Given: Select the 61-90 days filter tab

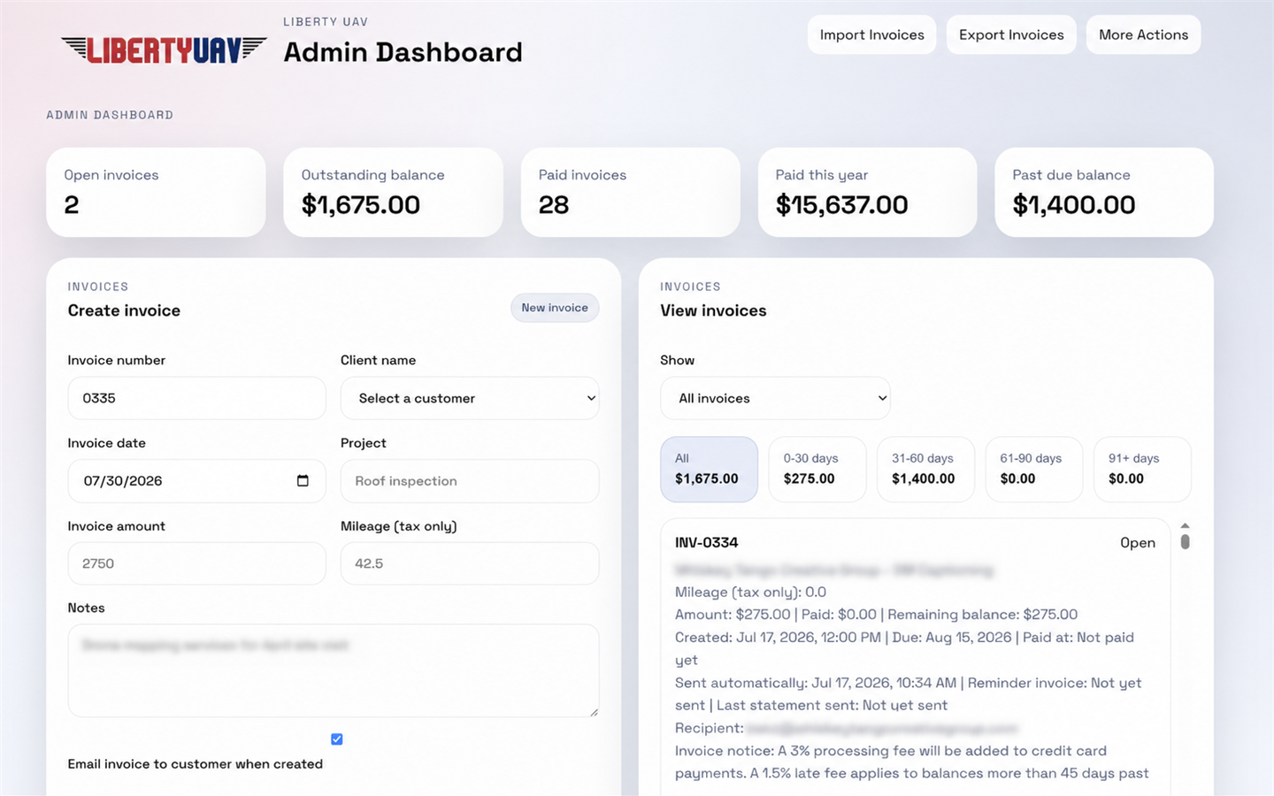Looking at the screenshot, I should point(1033,469).
